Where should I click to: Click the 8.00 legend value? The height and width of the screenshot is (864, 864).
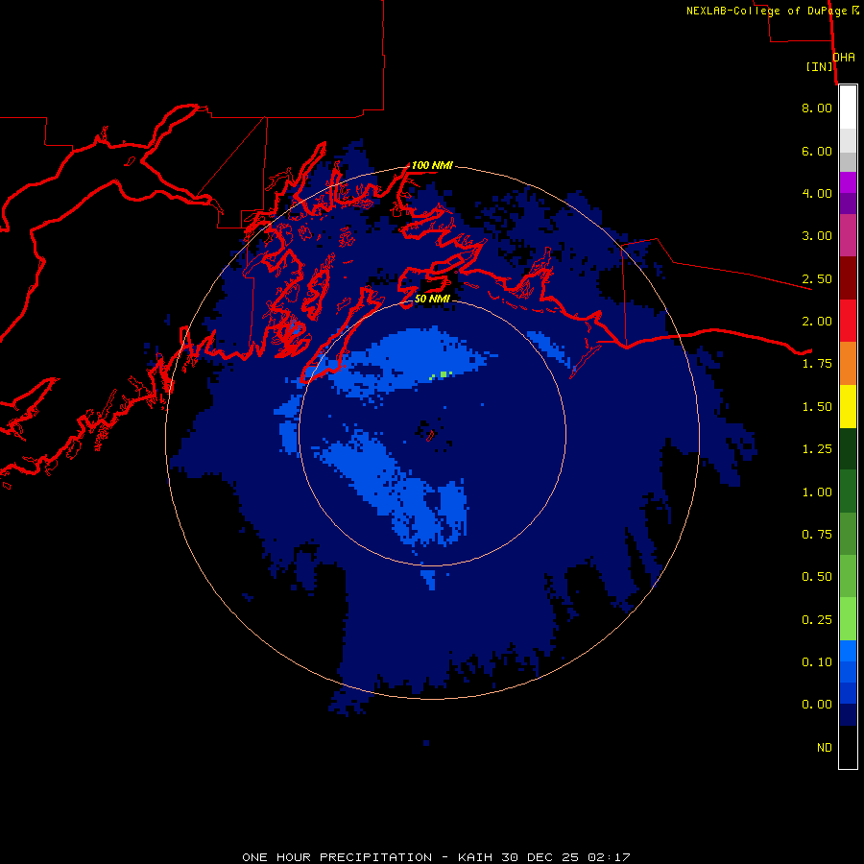[817, 108]
